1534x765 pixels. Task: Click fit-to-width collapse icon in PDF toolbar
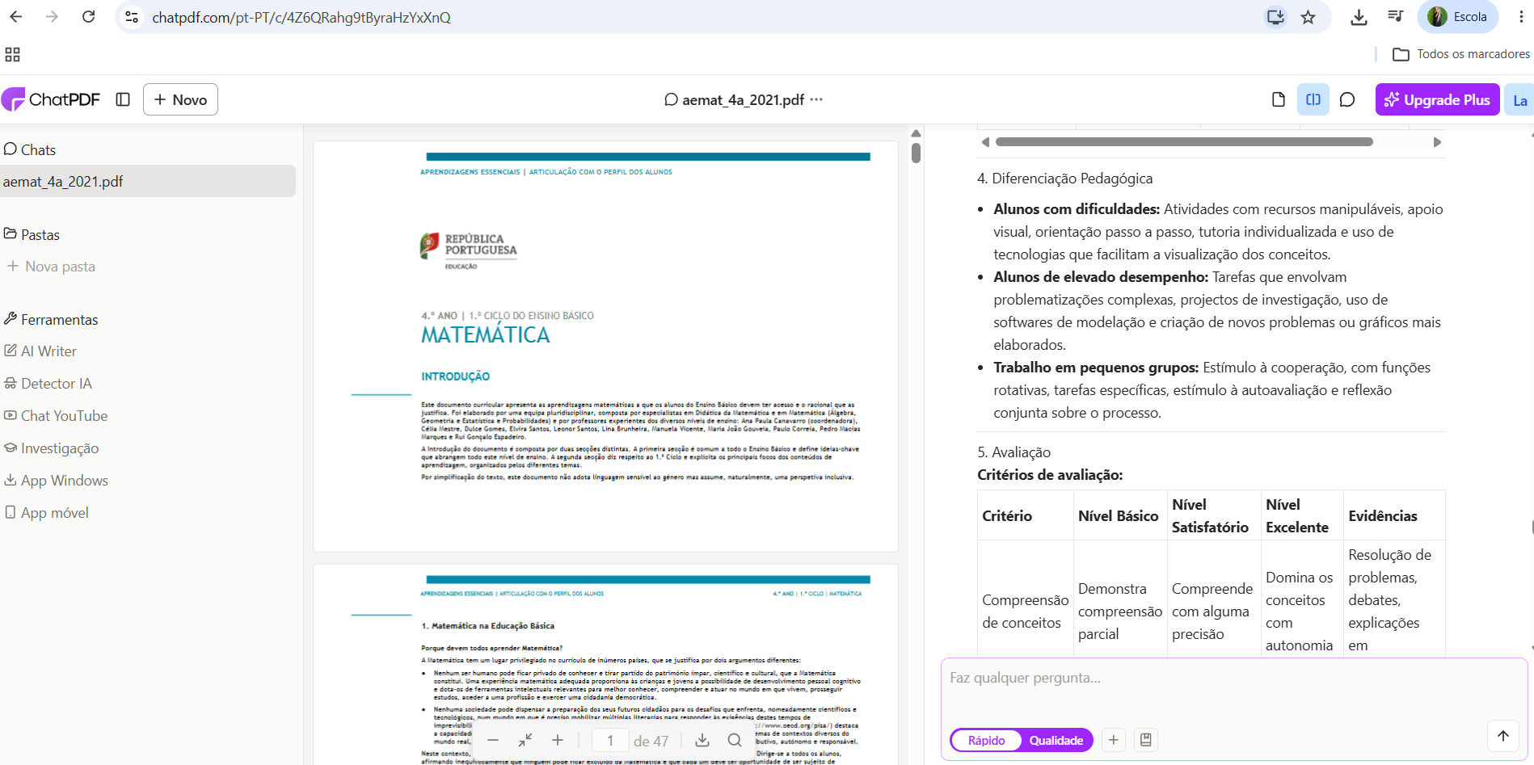click(x=525, y=740)
